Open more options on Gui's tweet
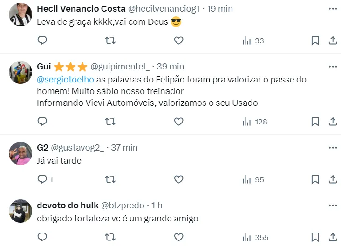341x247 pixels. (333, 67)
